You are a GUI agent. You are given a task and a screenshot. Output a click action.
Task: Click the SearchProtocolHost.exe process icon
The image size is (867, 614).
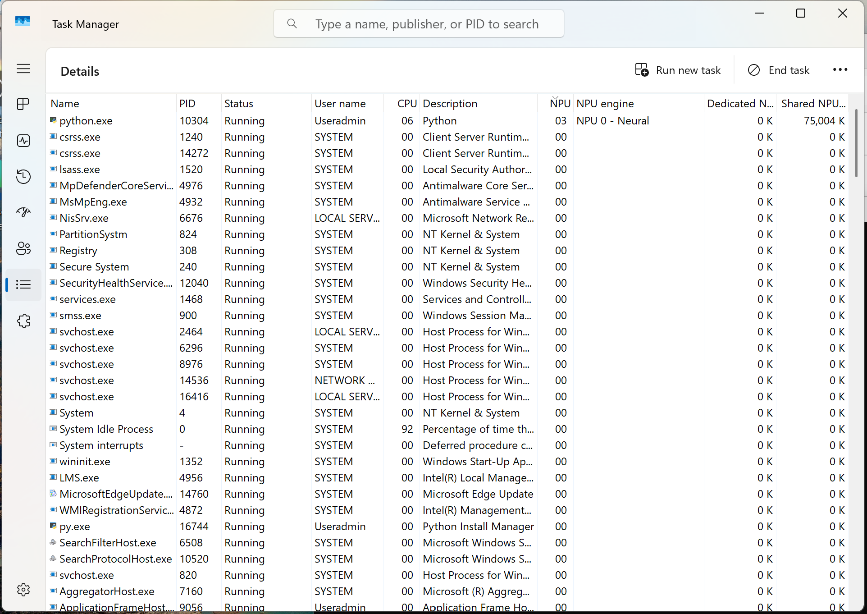[x=53, y=559]
